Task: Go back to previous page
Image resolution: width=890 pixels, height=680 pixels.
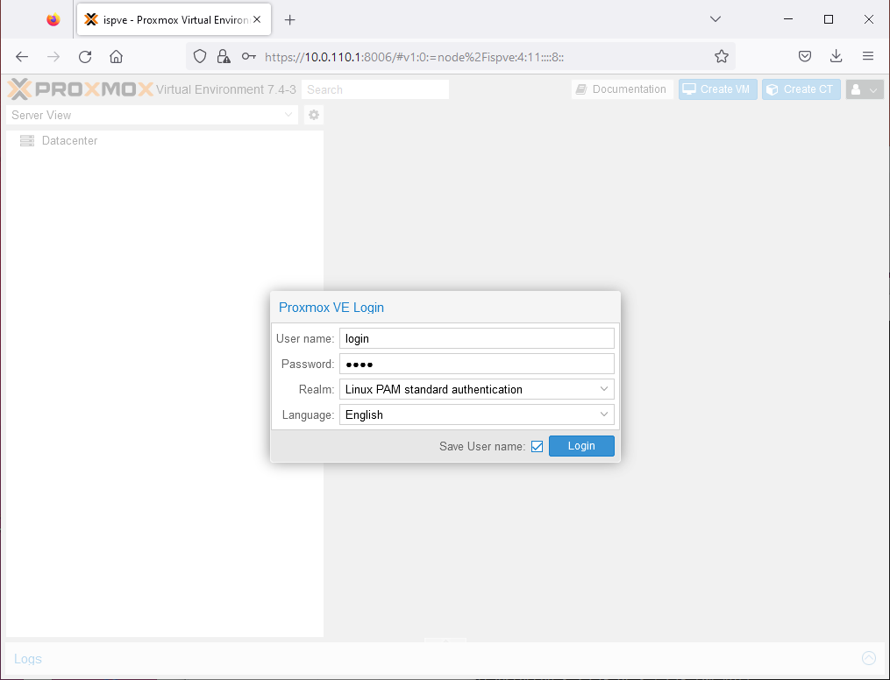Action: pyautogui.click(x=22, y=57)
